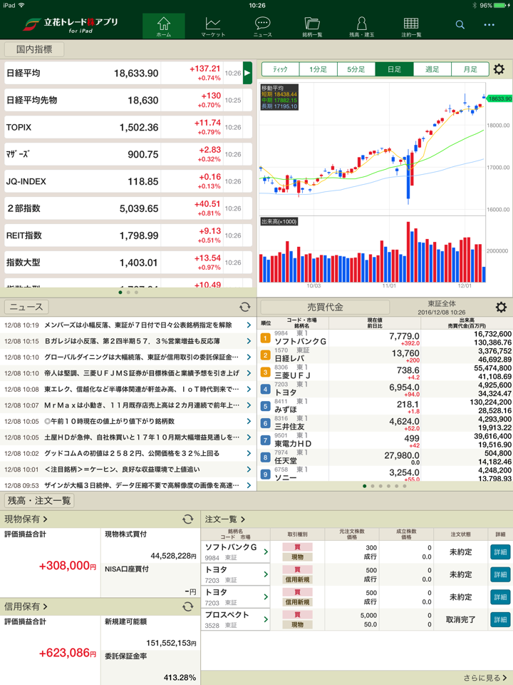Expand the 現物保有 section
513x685 pixels.
tap(26, 519)
